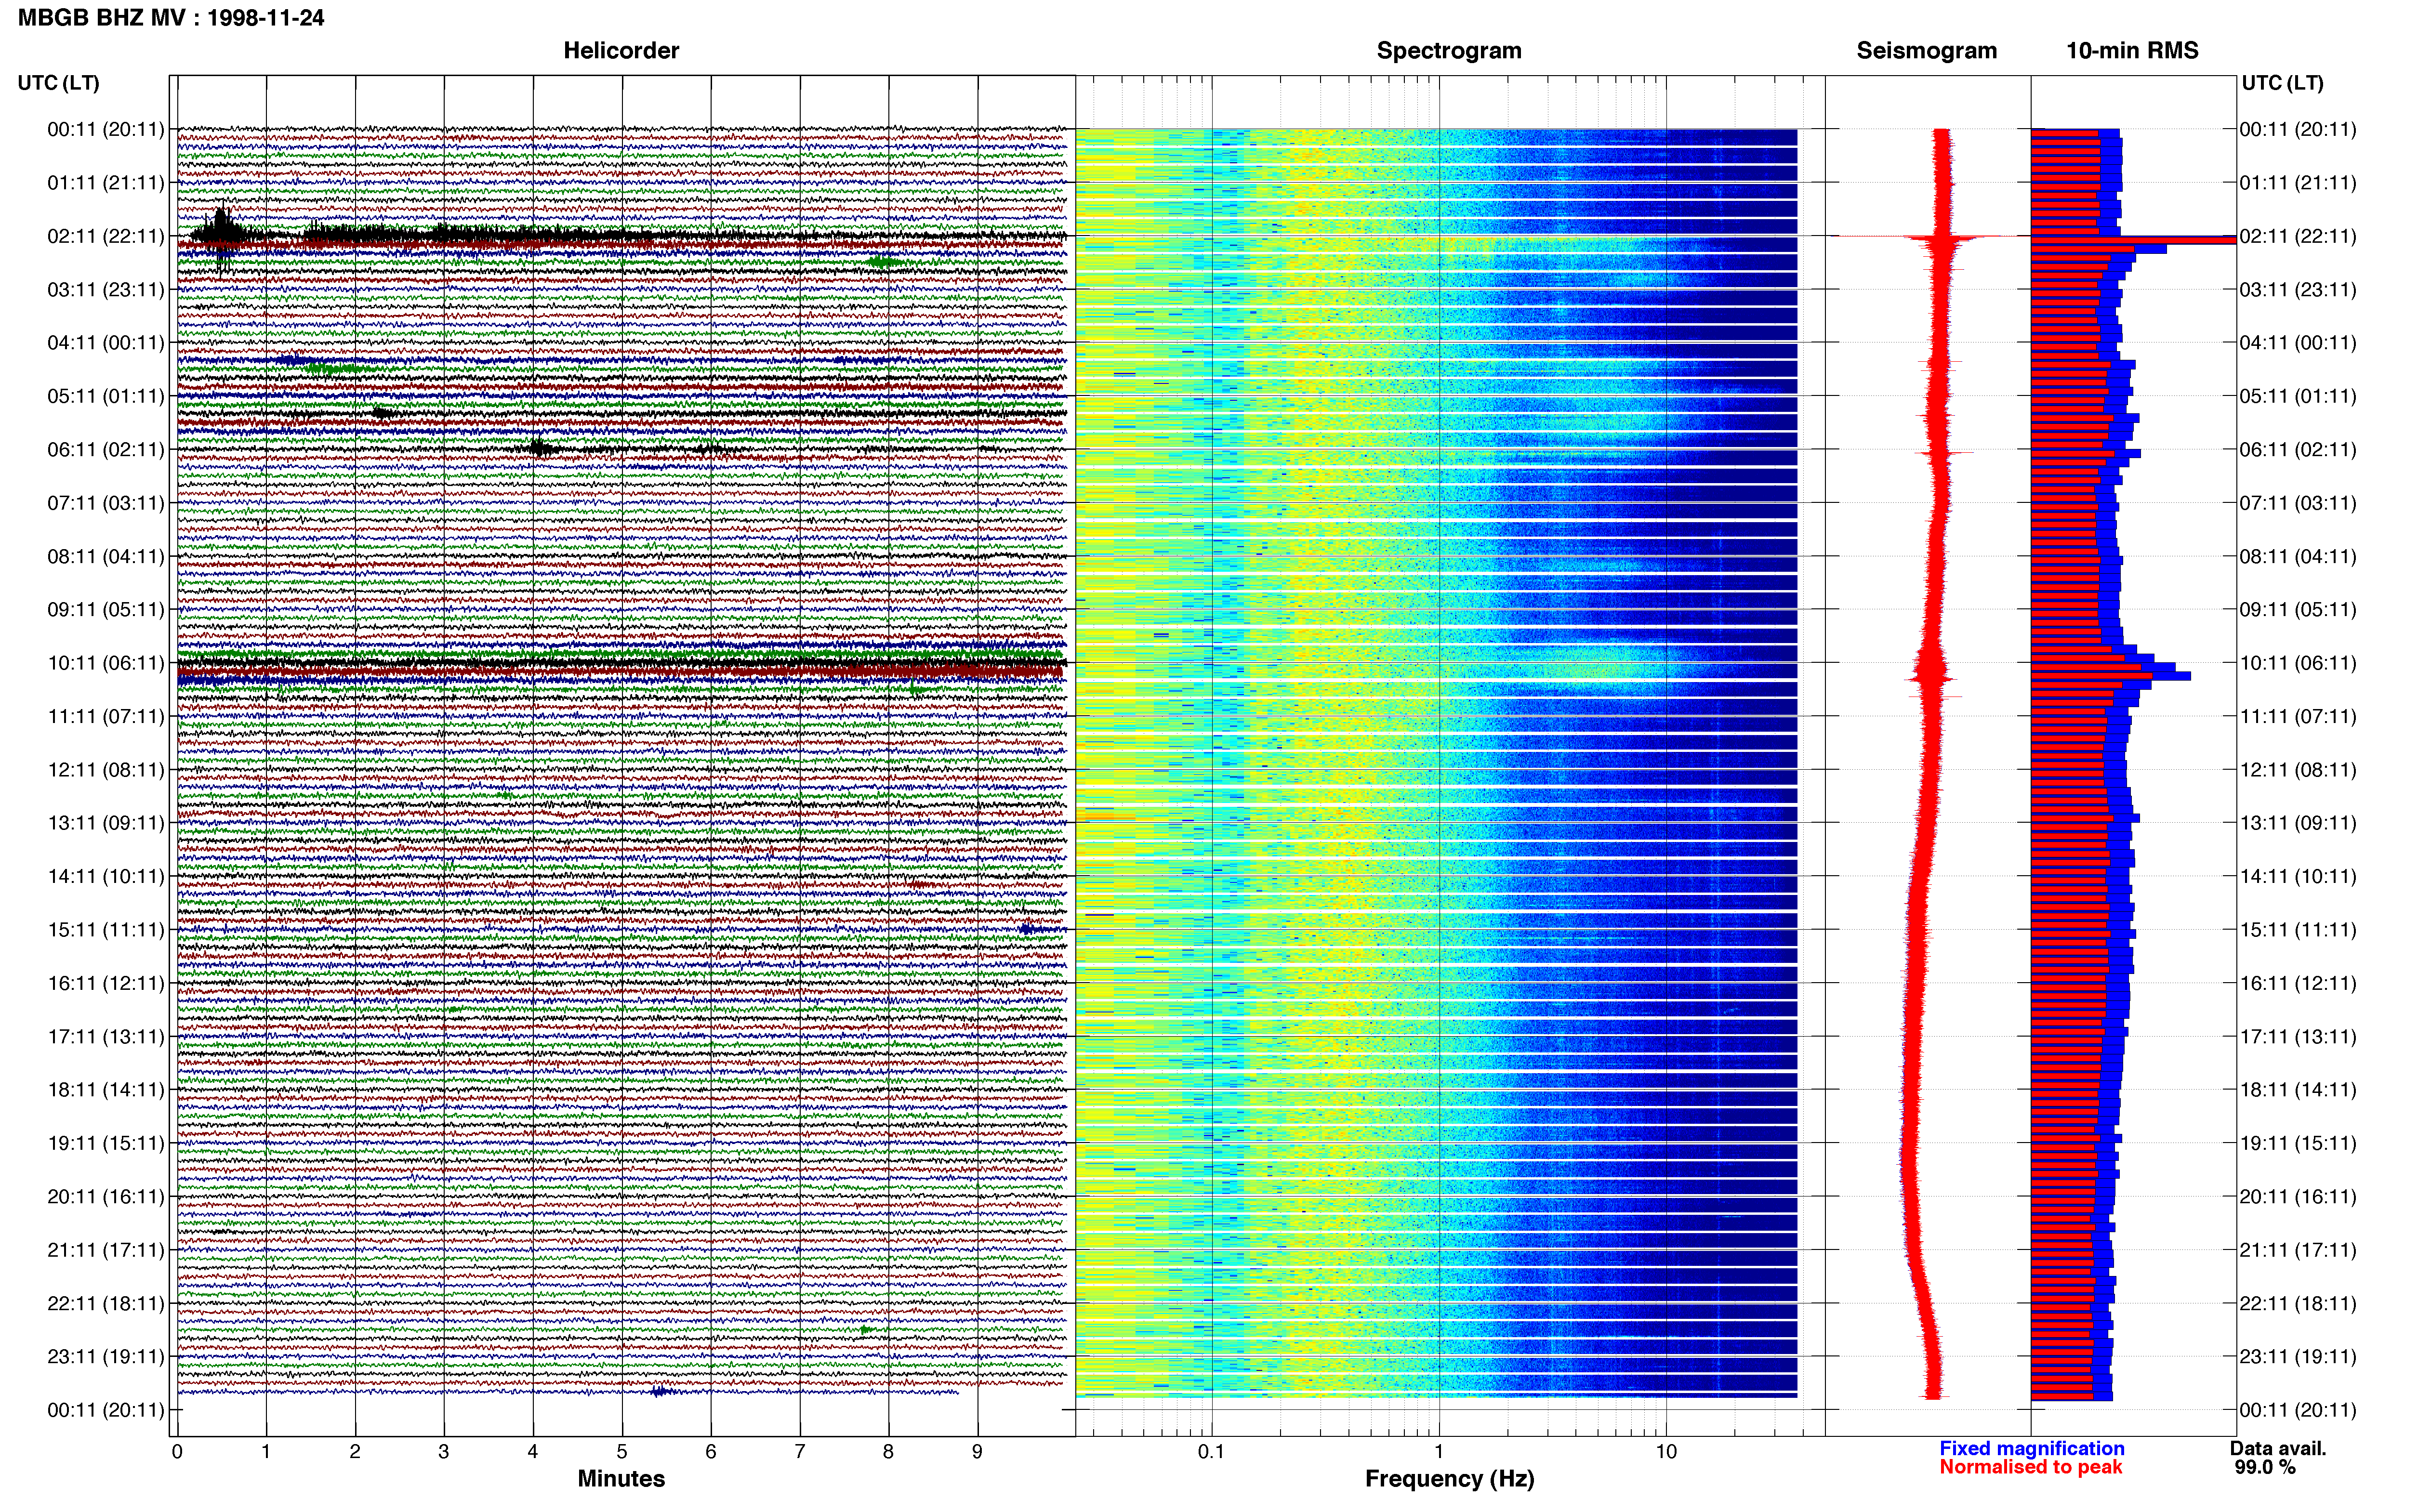Click the bottom-left '00:11 (20:11)' time label
Screen dimensions: 2418x1512
coord(106,1410)
